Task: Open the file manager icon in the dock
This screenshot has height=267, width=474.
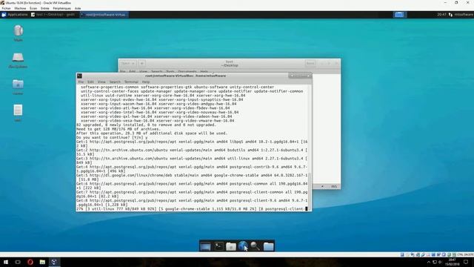Action: pos(231,246)
